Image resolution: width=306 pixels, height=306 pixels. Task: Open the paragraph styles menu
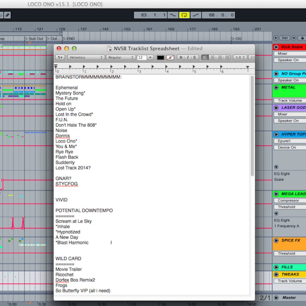[x=60, y=57]
